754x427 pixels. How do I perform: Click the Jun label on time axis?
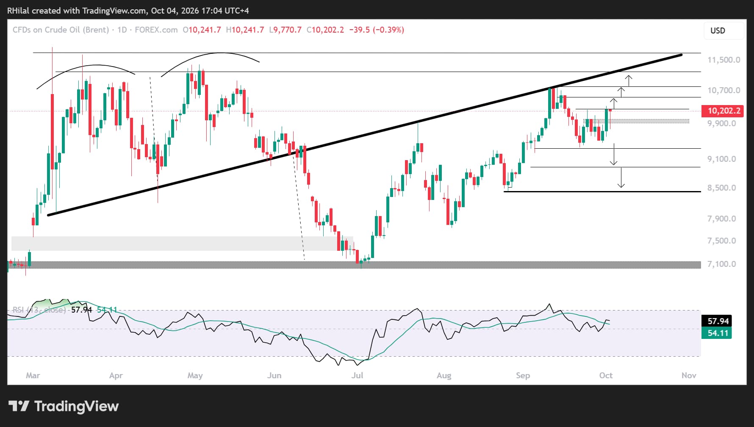tap(274, 375)
